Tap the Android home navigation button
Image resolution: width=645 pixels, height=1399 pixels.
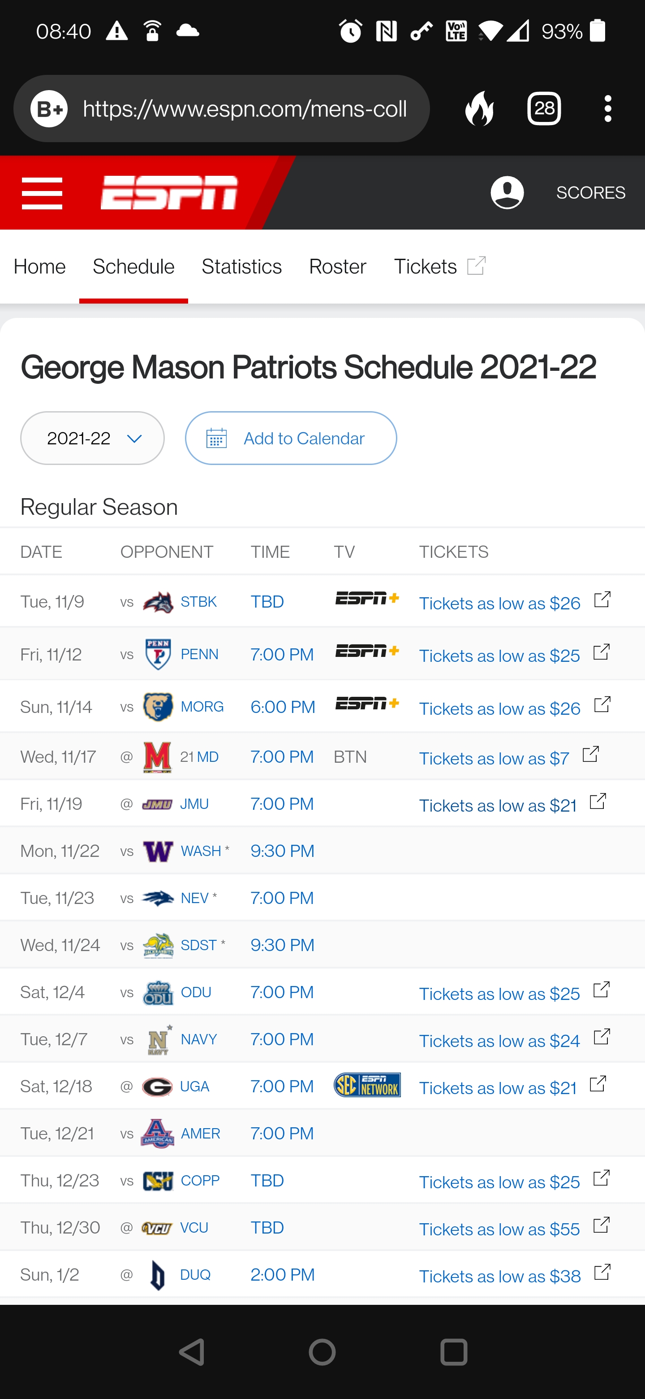(x=322, y=1352)
